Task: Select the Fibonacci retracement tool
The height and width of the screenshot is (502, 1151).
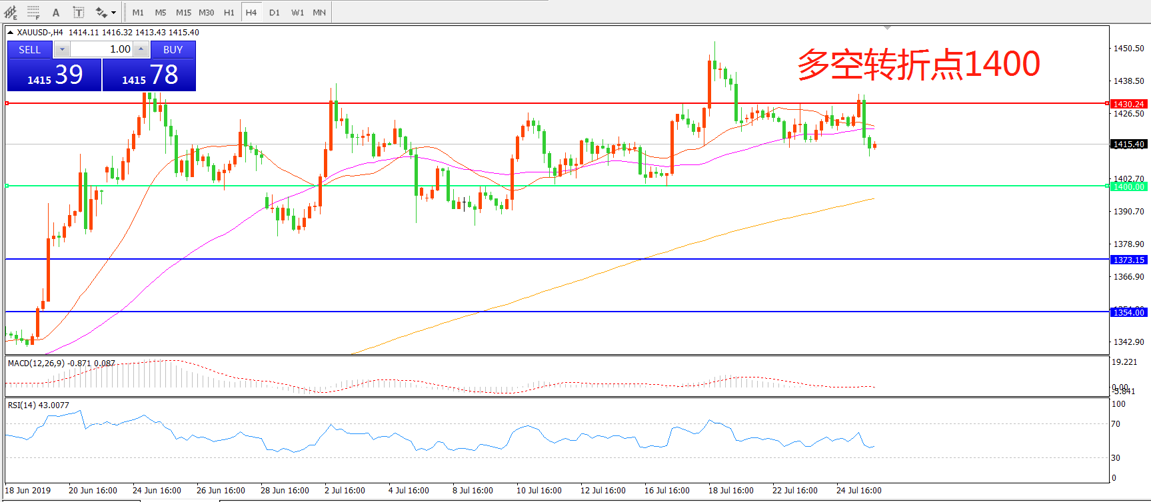Action: coord(33,12)
